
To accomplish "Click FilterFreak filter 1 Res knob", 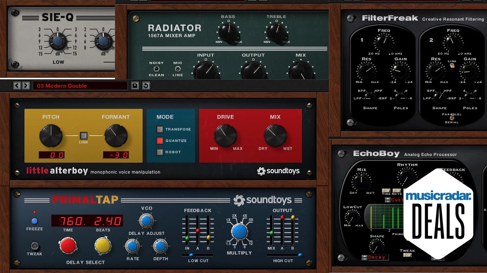I will [x=366, y=71].
